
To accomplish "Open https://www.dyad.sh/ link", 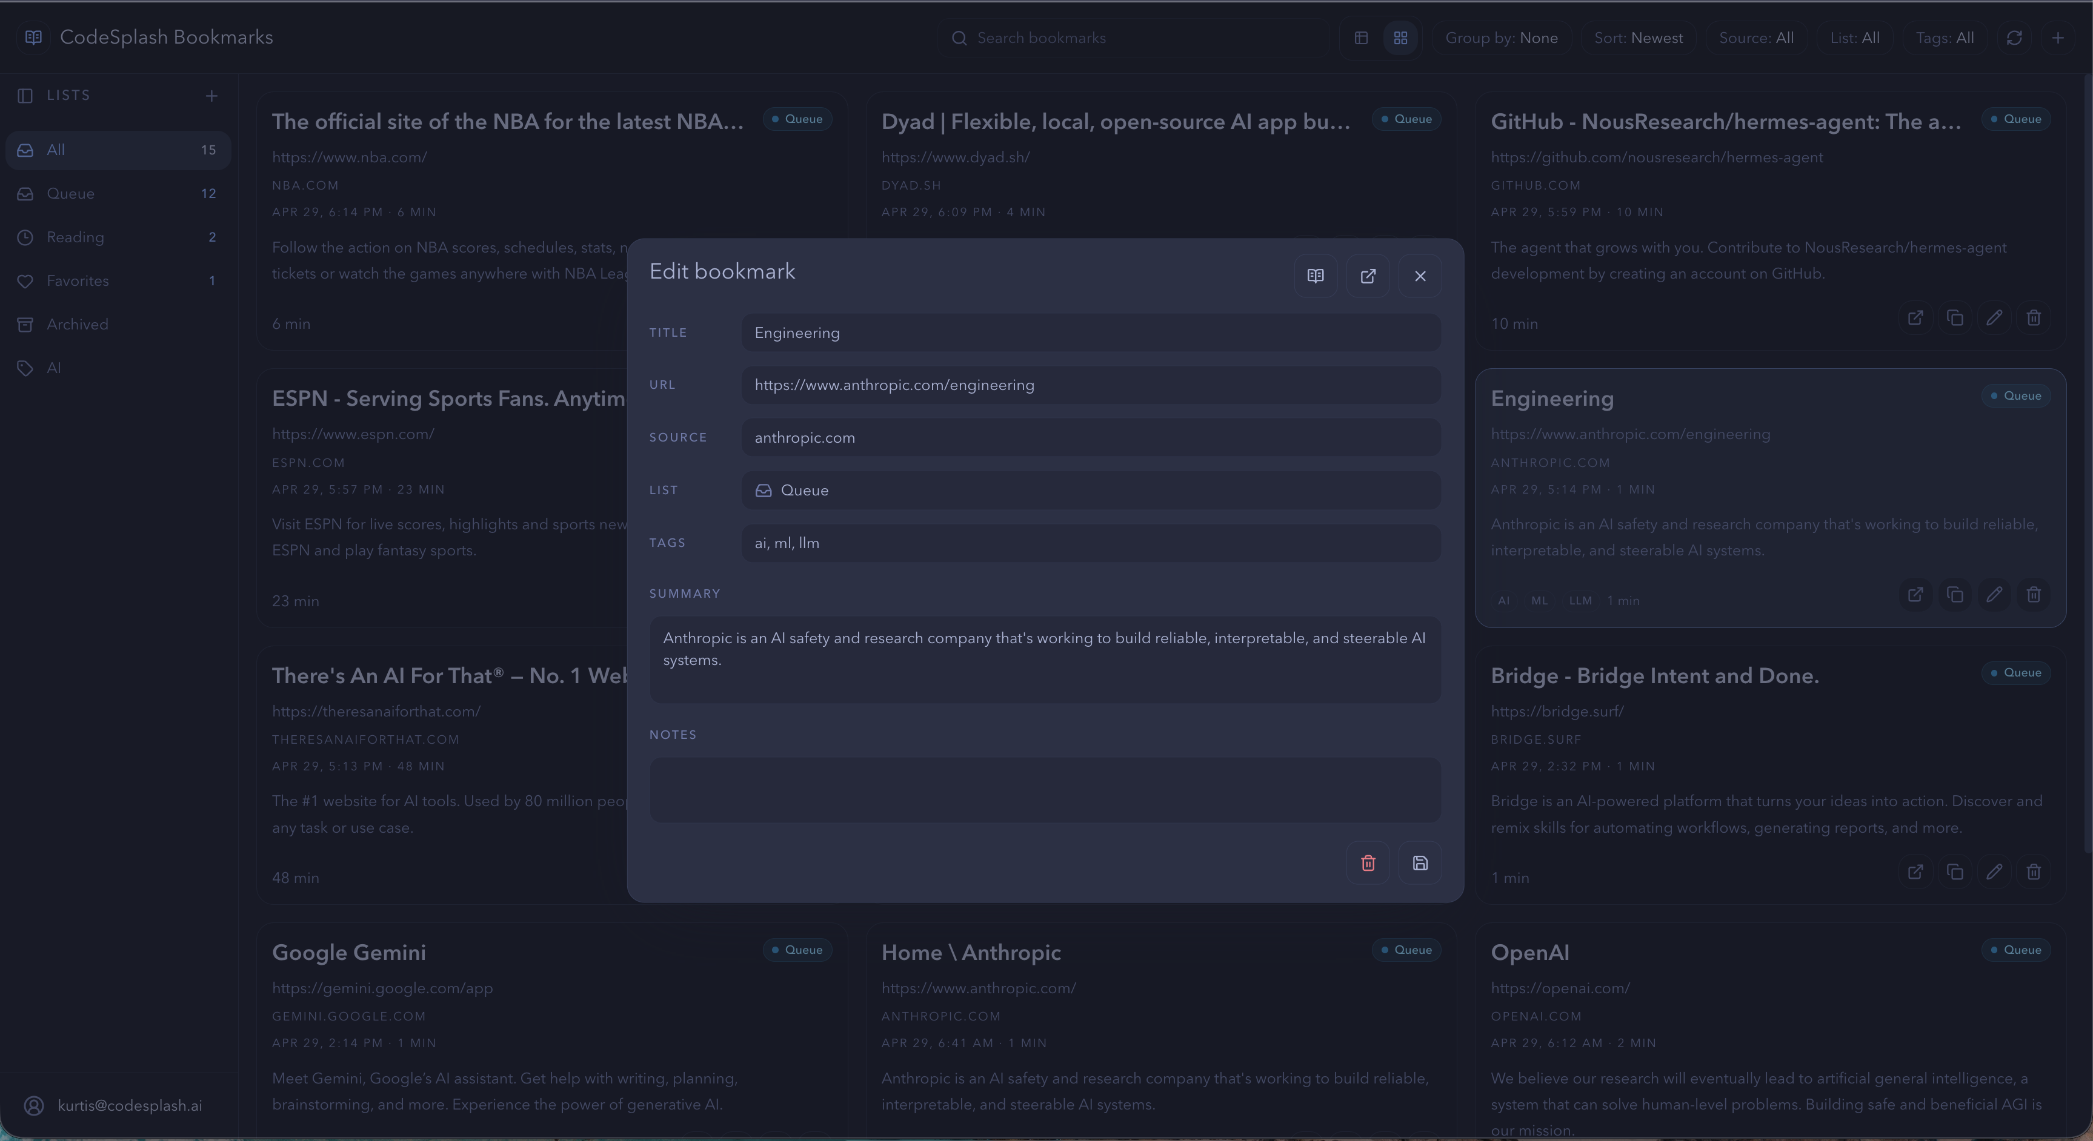I will point(956,157).
